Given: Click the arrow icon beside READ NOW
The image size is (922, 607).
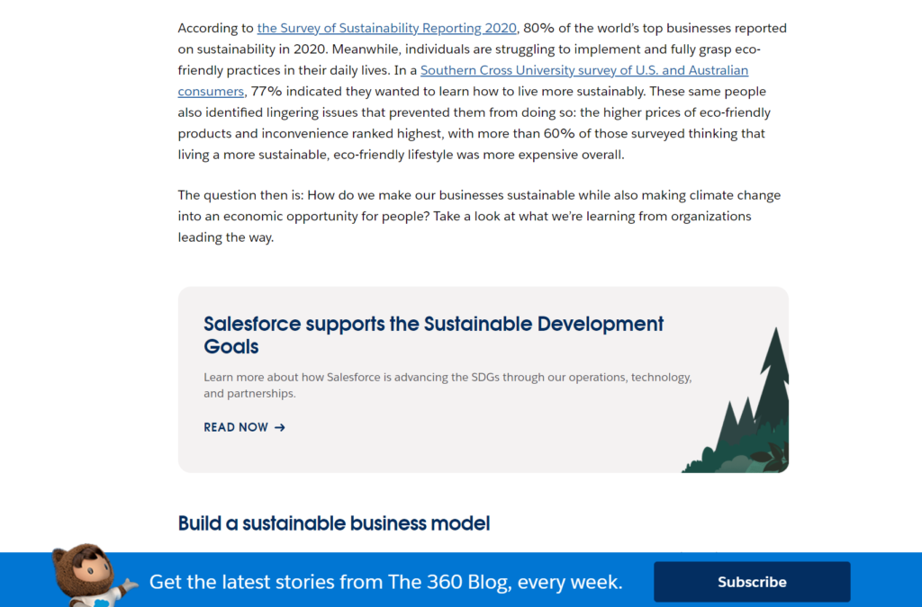Looking at the screenshot, I should 280,427.
